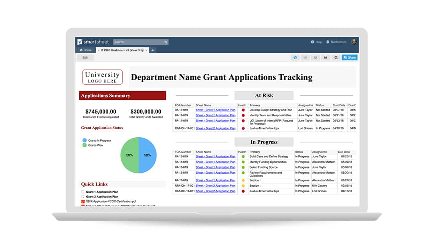Click the user avatar in the top bar
Screen dimensions: 433x244
[x=354, y=41]
